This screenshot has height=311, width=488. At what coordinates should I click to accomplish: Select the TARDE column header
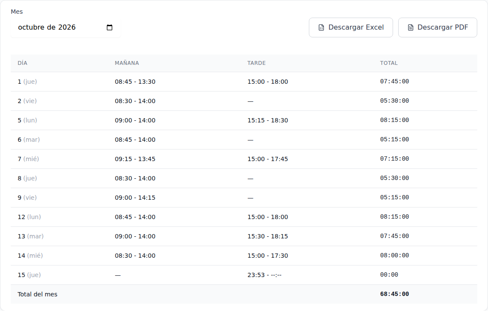pyautogui.click(x=256, y=63)
